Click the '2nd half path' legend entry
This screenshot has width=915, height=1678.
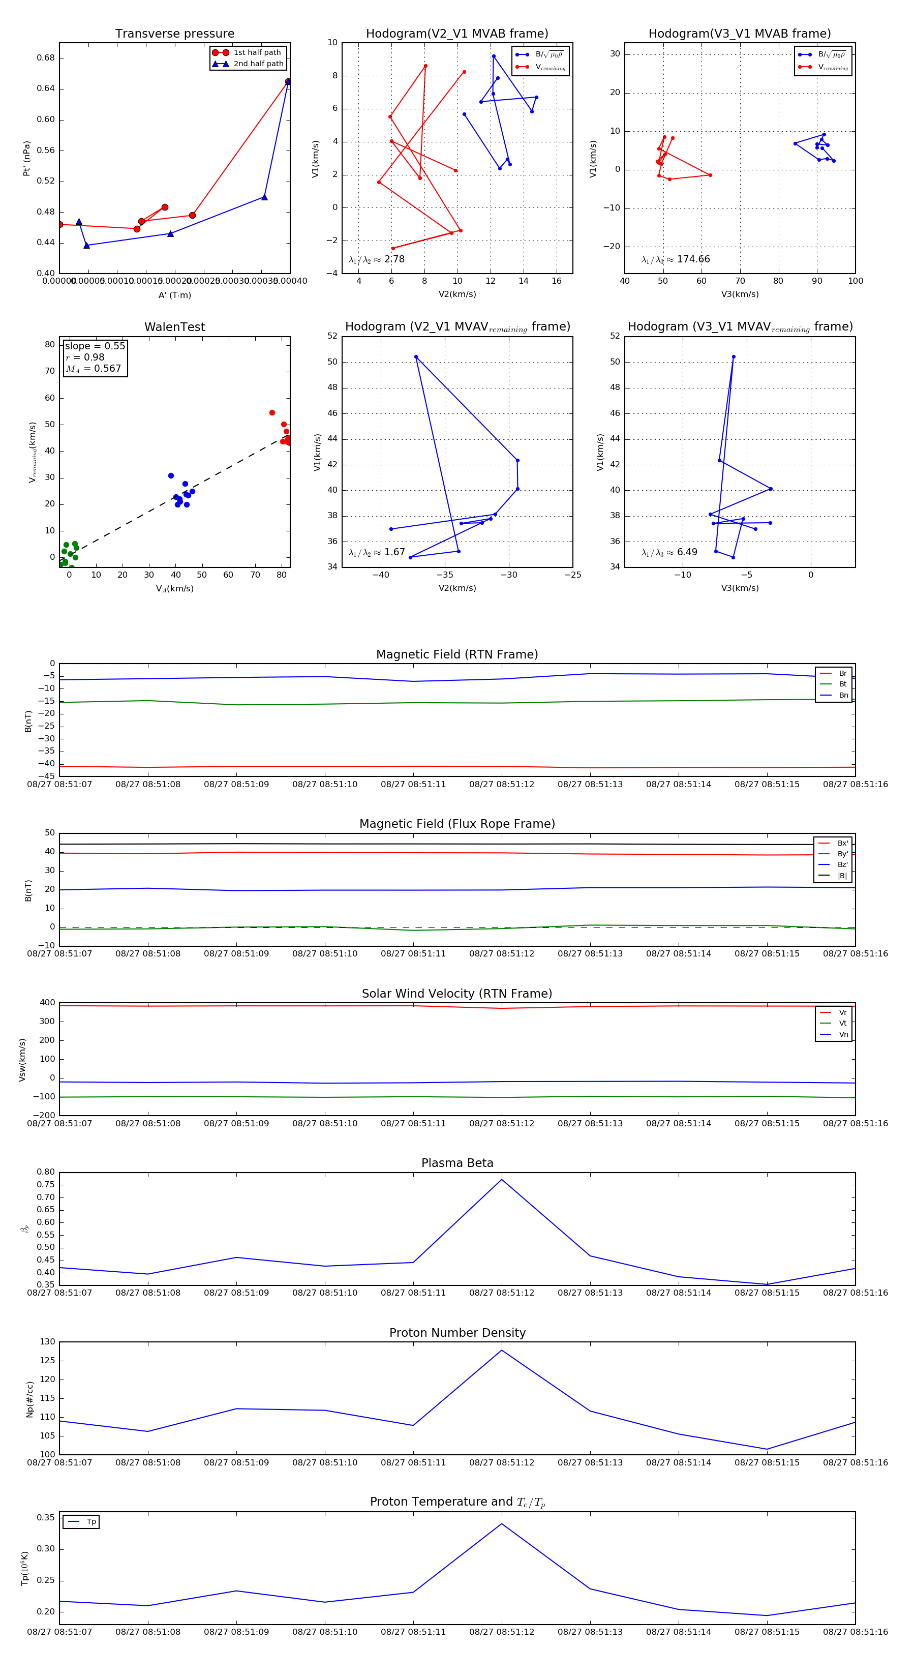(248, 64)
